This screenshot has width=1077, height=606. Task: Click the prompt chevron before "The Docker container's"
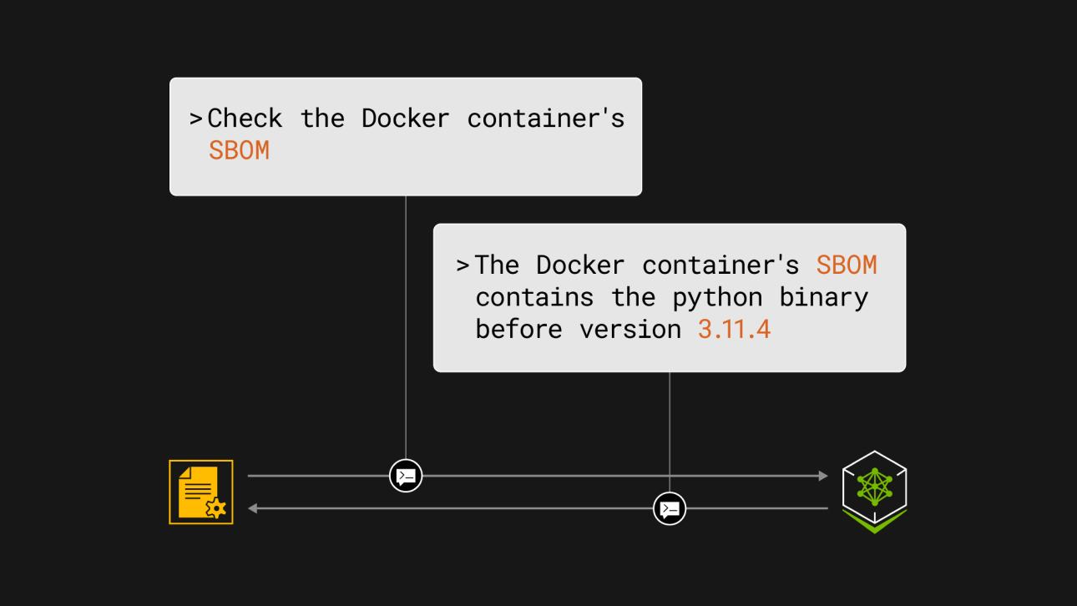[463, 265]
